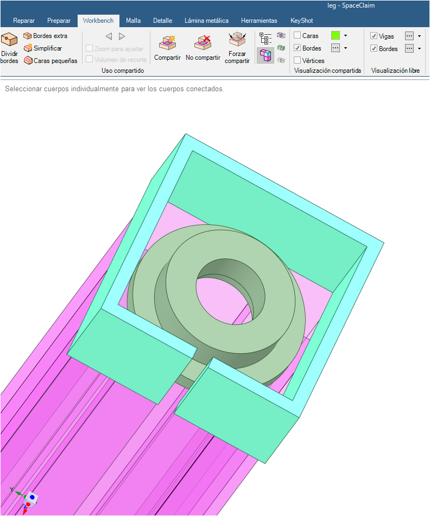Image resolution: width=430 pixels, height=516 pixels.
Task: Tick the Zoom para ajustar checkbox
Action: coord(89,48)
